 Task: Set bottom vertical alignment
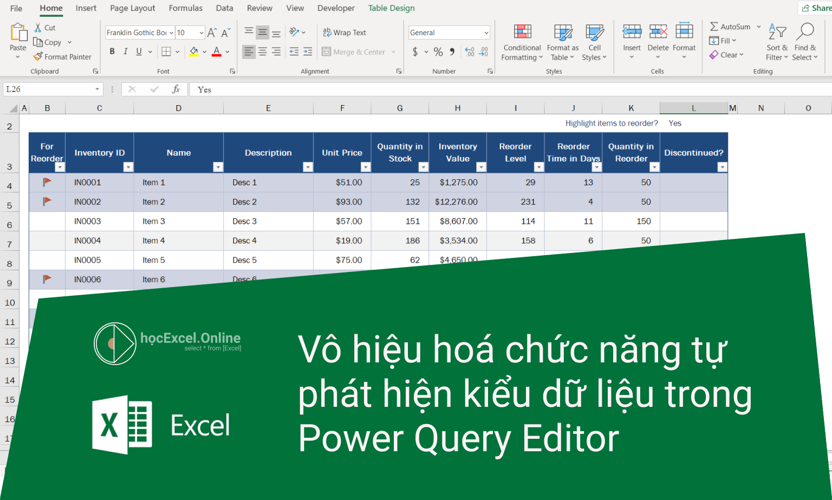[x=276, y=33]
